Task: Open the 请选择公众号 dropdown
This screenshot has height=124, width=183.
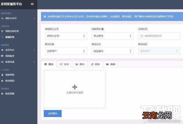Action: point(66,36)
